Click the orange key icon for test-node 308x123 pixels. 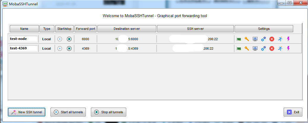click(x=247, y=39)
